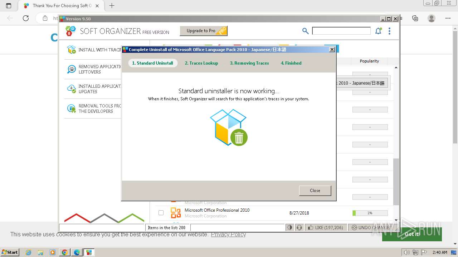Viewport: 458px width, 257px height.
Task: Click the list scrollbar up arrow
Action: coord(396,67)
